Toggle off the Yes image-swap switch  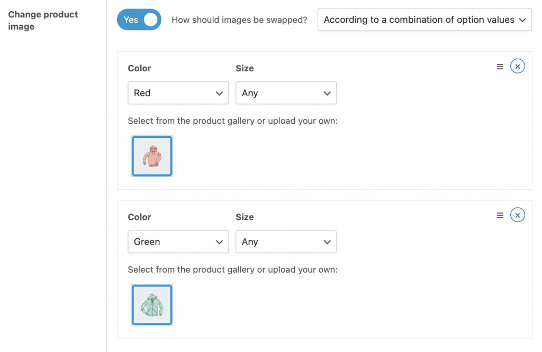click(x=139, y=20)
